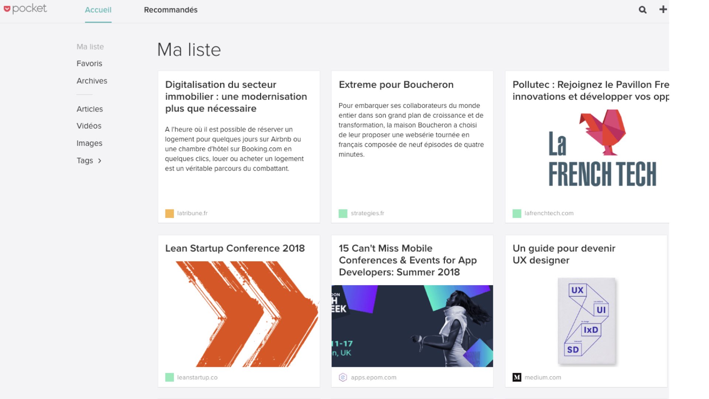Click the strategies.fr favicon square
Viewport: 709px width, 399px height.
tap(343, 214)
